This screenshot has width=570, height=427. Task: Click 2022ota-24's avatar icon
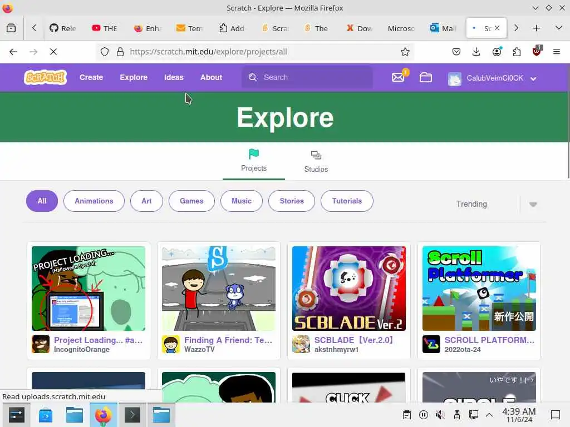[x=431, y=344]
